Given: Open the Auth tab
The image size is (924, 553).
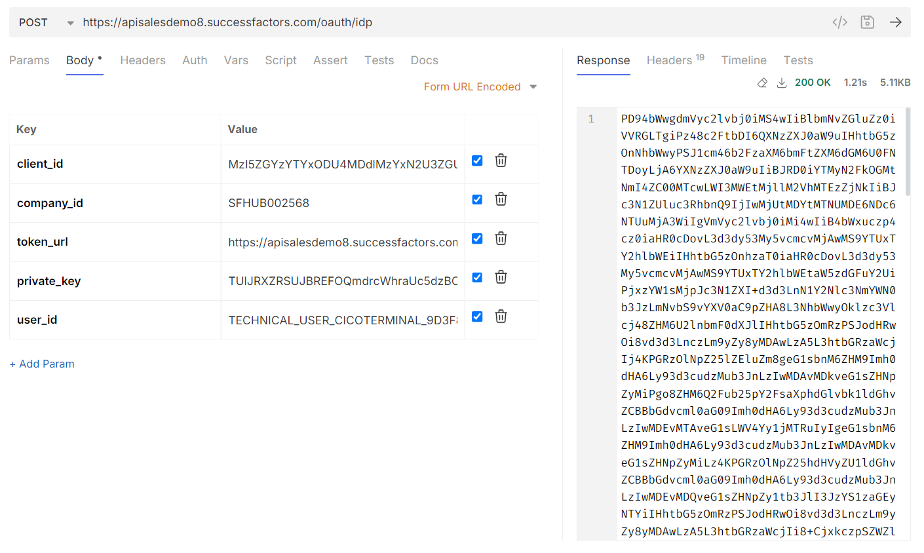Looking at the screenshot, I should tap(195, 60).
